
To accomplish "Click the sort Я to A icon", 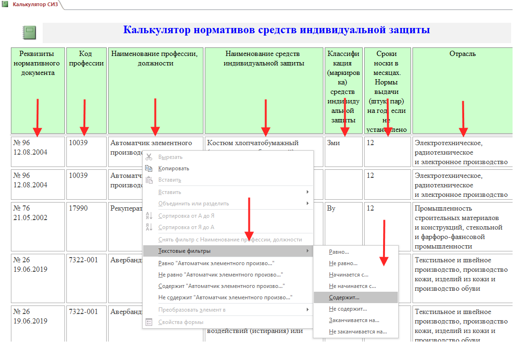I will (149, 227).
